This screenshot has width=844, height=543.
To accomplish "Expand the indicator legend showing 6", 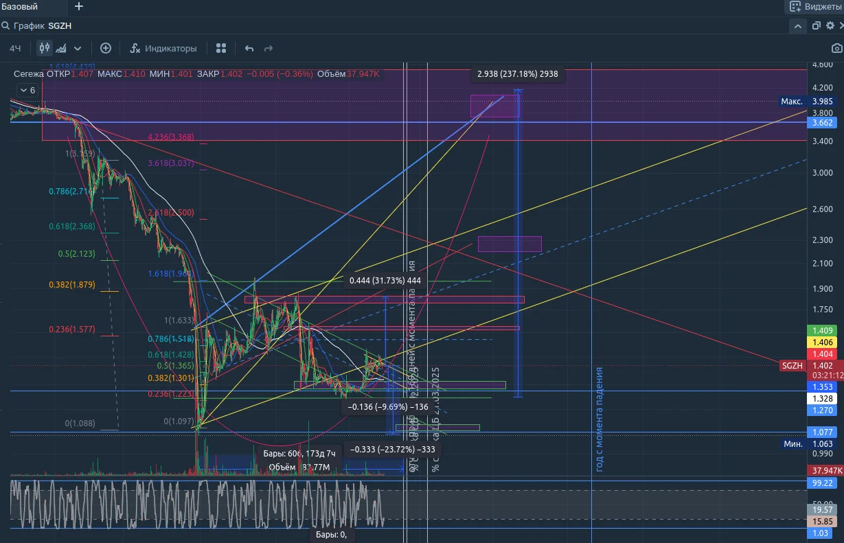I will (x=27, y=90).
